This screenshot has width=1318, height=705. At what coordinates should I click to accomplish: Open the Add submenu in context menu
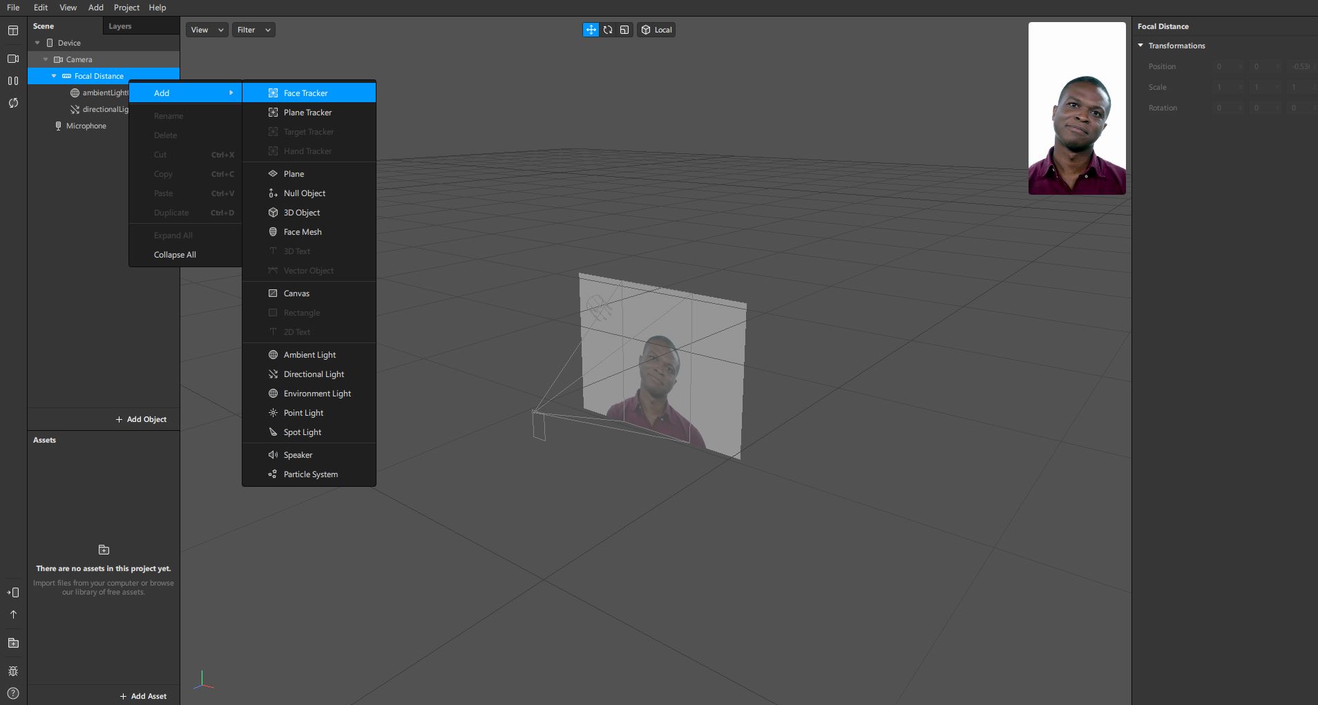coord(185,93)
